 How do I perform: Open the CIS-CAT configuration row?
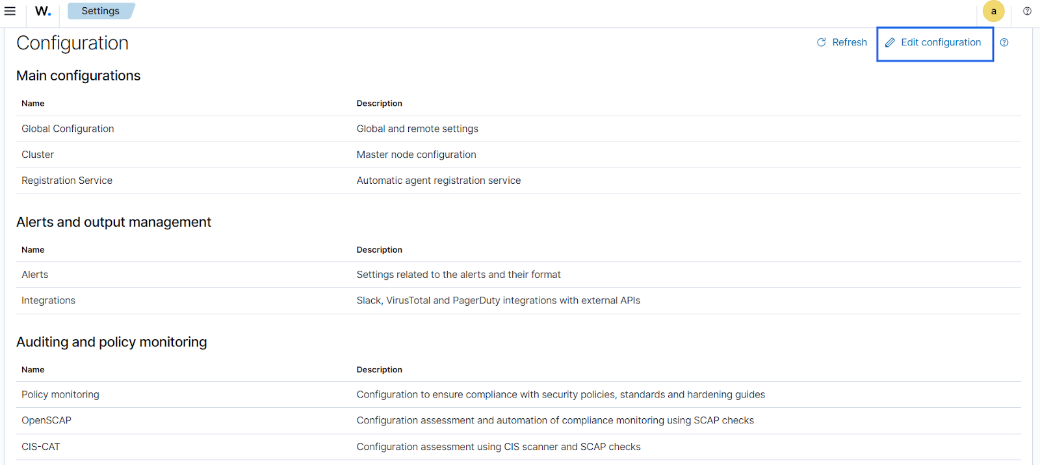[40, 447]
